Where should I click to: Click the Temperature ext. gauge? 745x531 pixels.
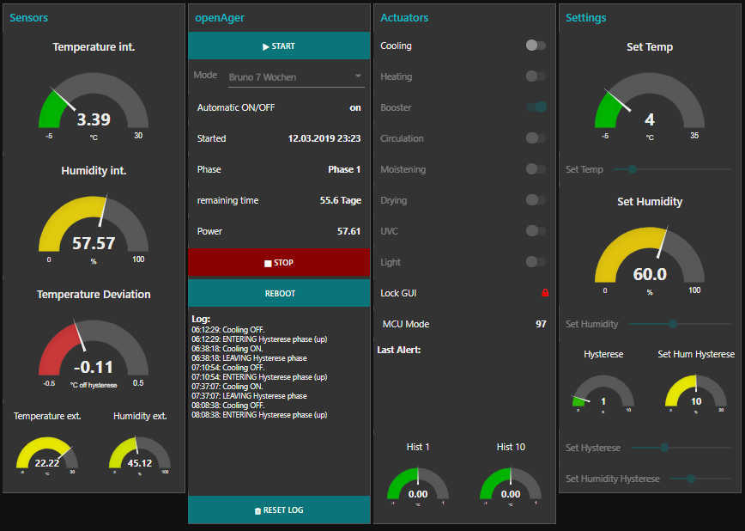47,455
